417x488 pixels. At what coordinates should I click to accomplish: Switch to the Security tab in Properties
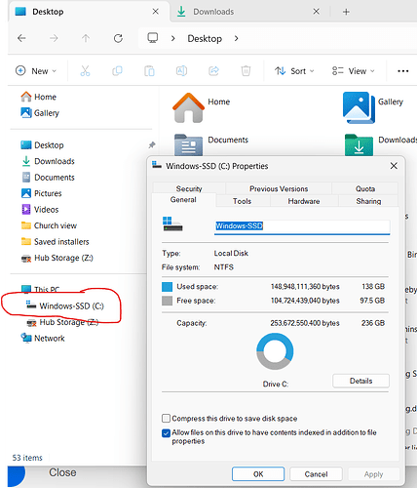point(189,188)
